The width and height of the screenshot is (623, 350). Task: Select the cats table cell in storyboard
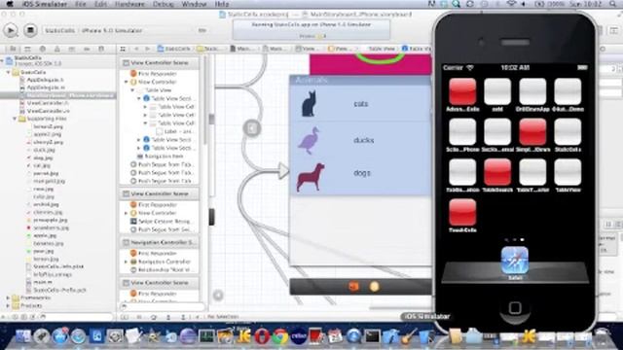pyautogui.click(x=360, y=104)
